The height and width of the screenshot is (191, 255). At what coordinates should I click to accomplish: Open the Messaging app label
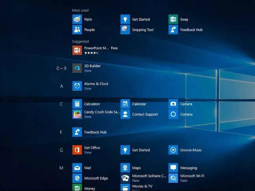[x=188, y=168]
